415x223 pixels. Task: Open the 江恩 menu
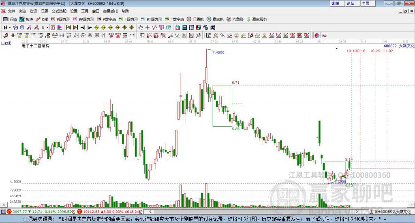pos(45,11)
